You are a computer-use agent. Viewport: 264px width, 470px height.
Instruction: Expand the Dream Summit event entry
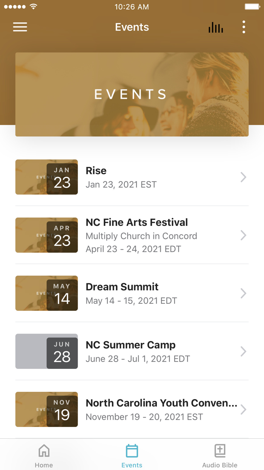(243, 293)
